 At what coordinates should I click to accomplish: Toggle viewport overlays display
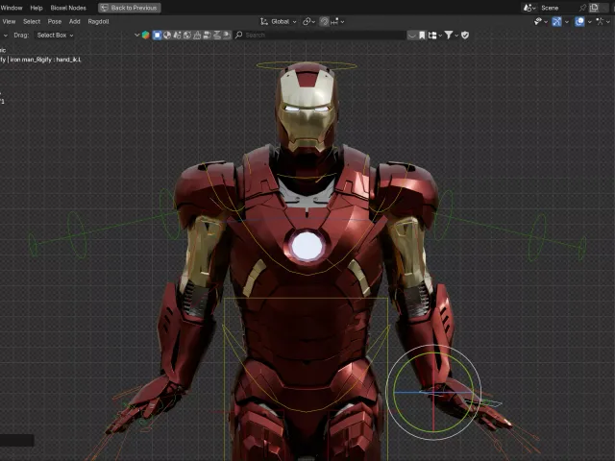pos(579,21)
